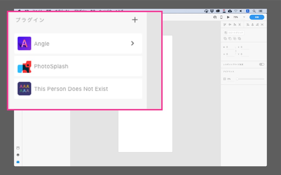Apply the Intersect boolean operation

[x=235, y=39]
